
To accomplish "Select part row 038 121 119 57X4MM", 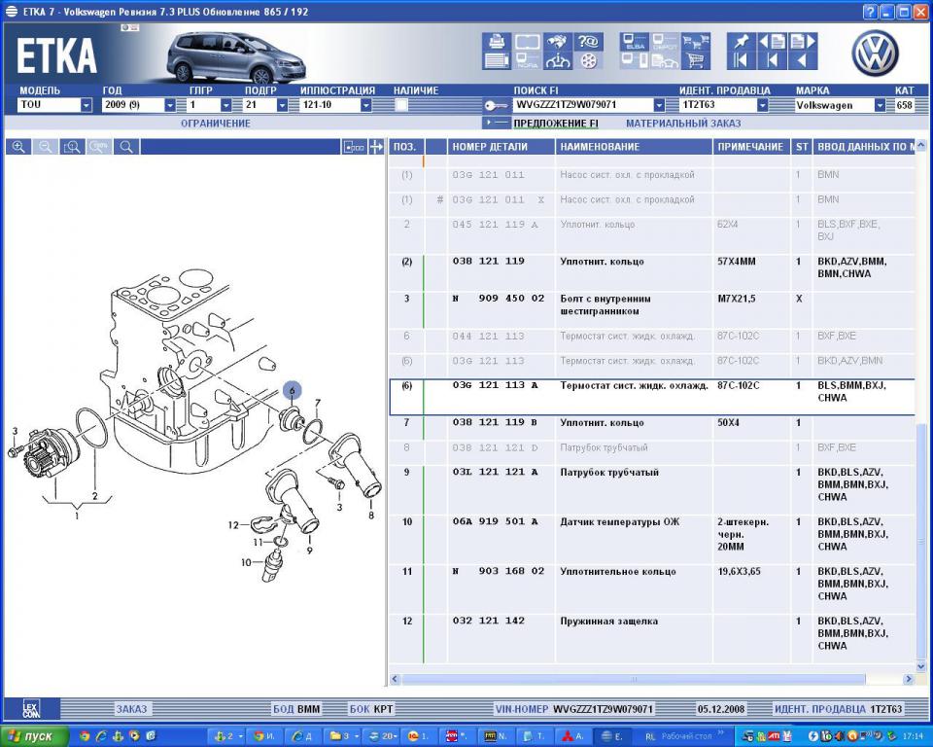I will (652, 272).
